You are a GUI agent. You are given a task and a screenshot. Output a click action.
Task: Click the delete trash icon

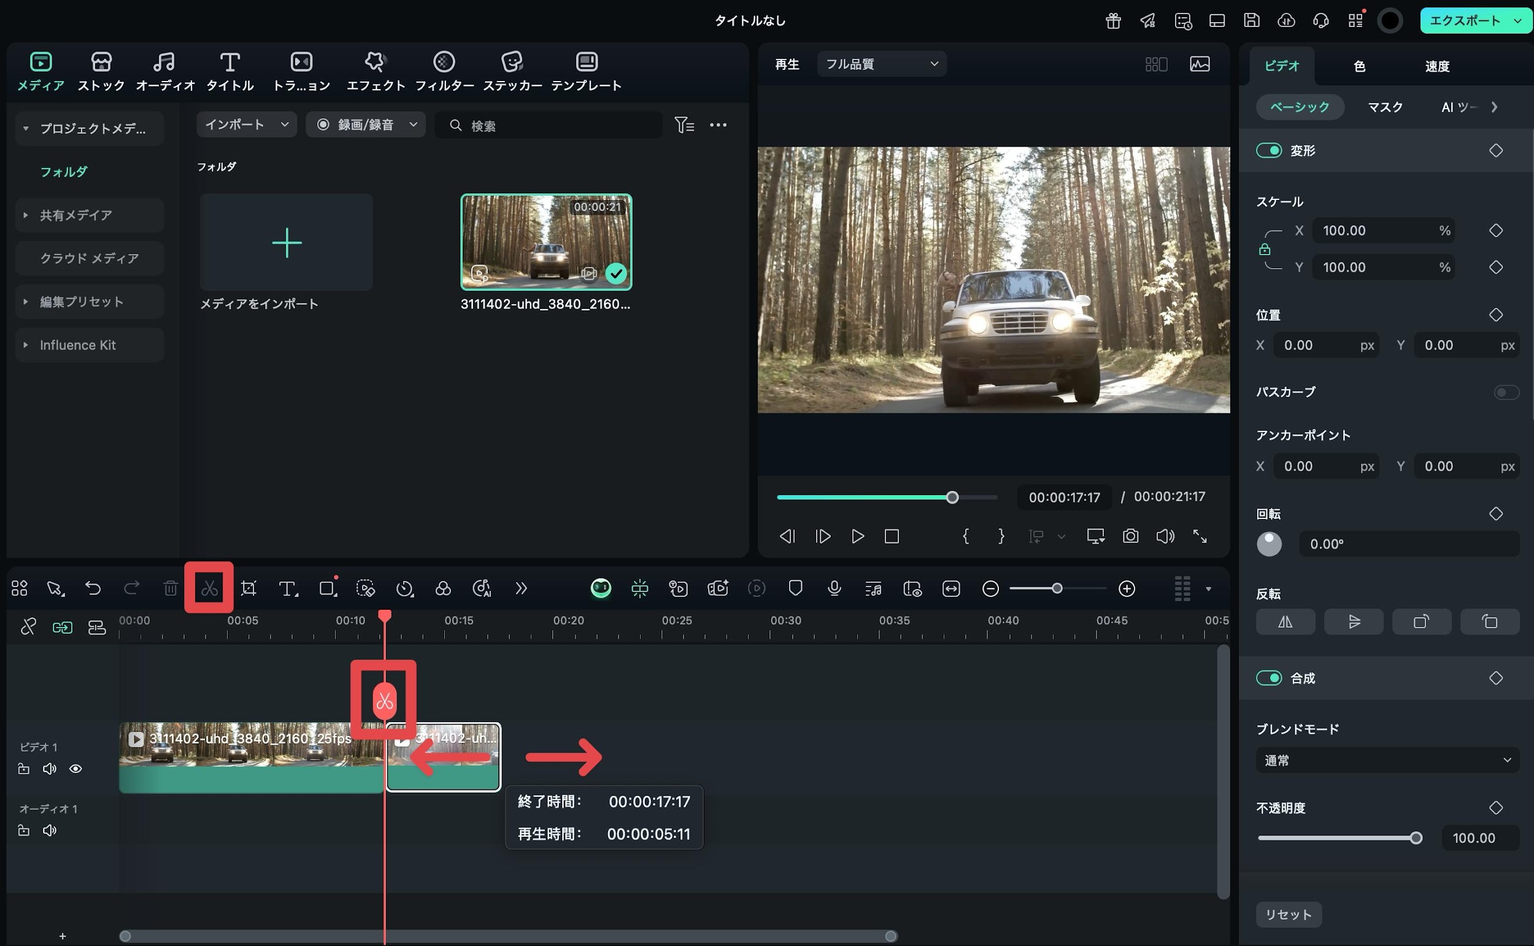point(170,588)
